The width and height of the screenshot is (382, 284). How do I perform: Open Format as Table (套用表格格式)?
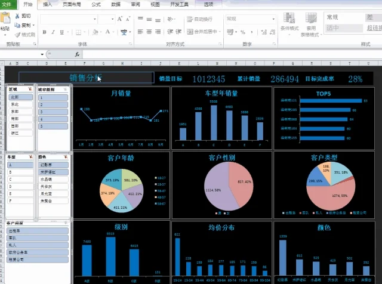[311, 25]
